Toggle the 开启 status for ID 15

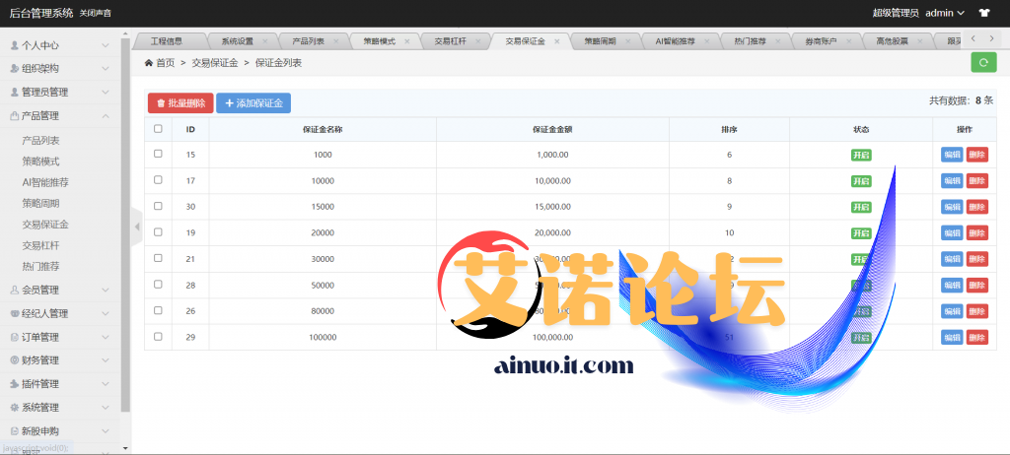click(x=861, y=155)
